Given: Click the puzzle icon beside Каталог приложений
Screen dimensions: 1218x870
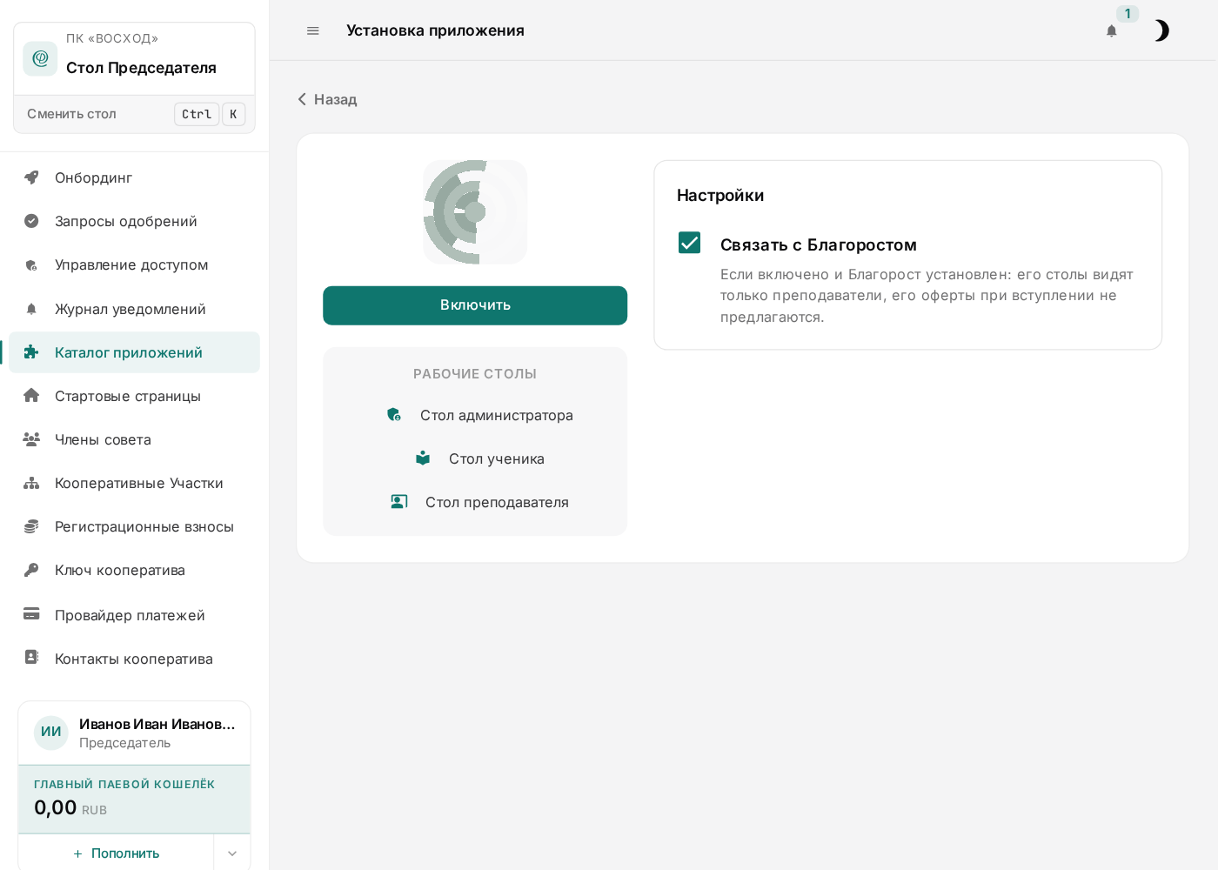Looking at the screenshot, I should [31, 352].
